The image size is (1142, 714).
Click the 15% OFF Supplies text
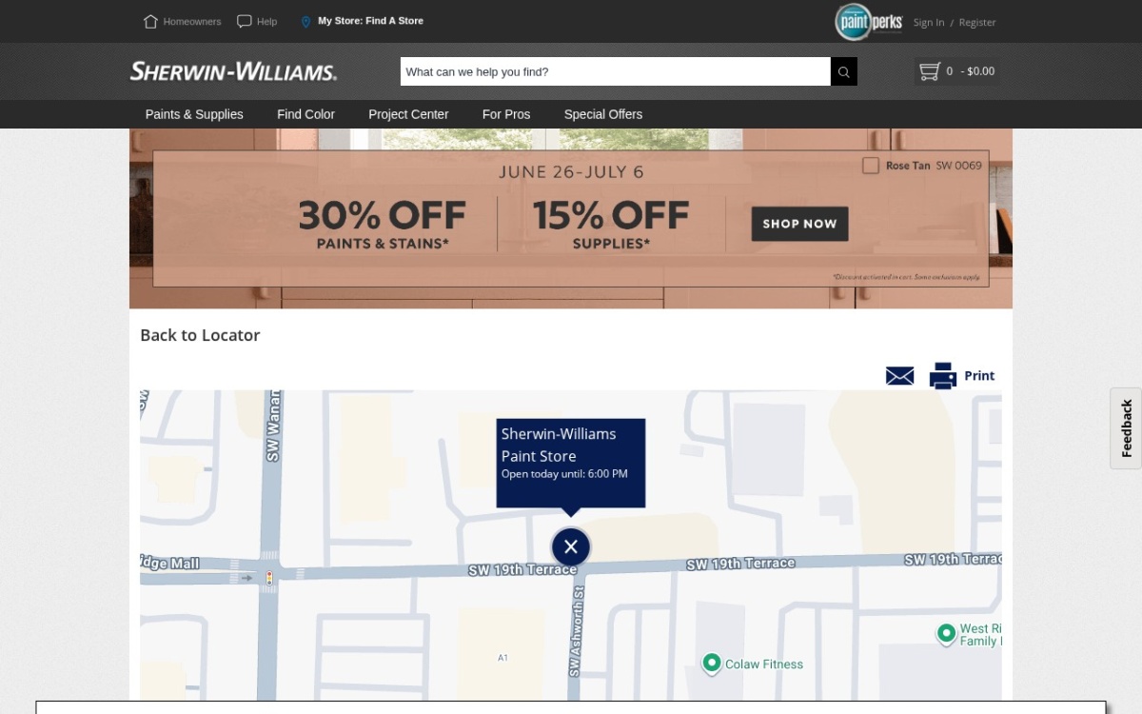(x=611, y=224)
